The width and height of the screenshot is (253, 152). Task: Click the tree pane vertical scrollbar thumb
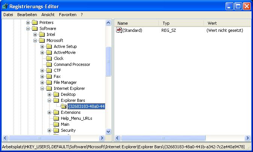(108, 61)
